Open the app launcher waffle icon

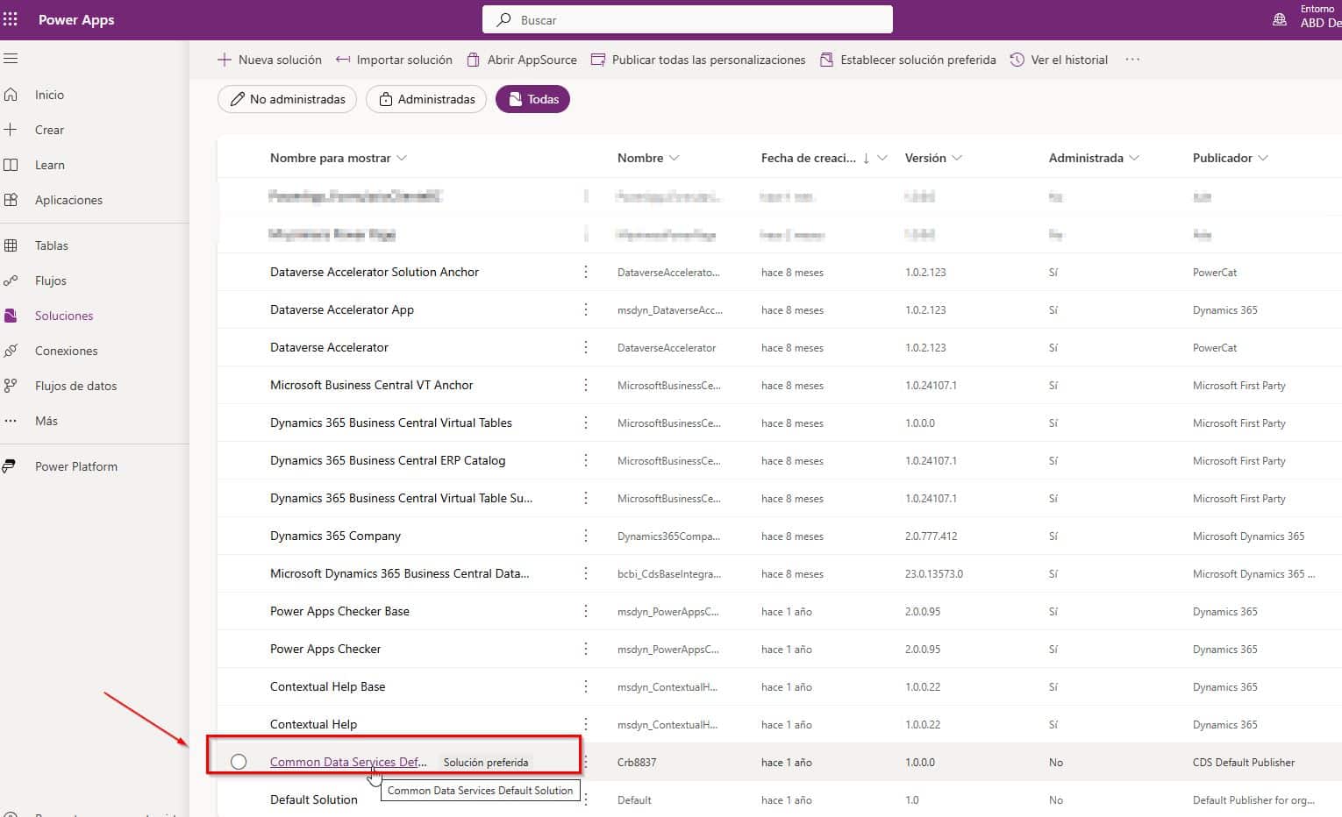click(x=11, y=19)
